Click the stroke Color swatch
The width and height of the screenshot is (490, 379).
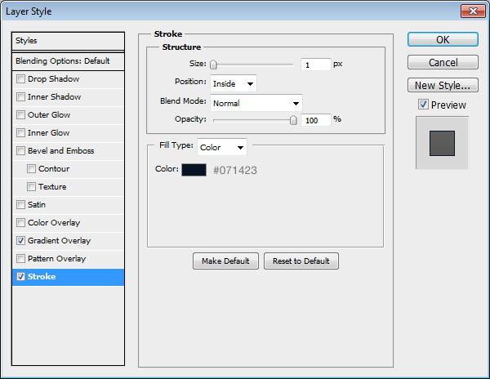click(x=194, y=170)
